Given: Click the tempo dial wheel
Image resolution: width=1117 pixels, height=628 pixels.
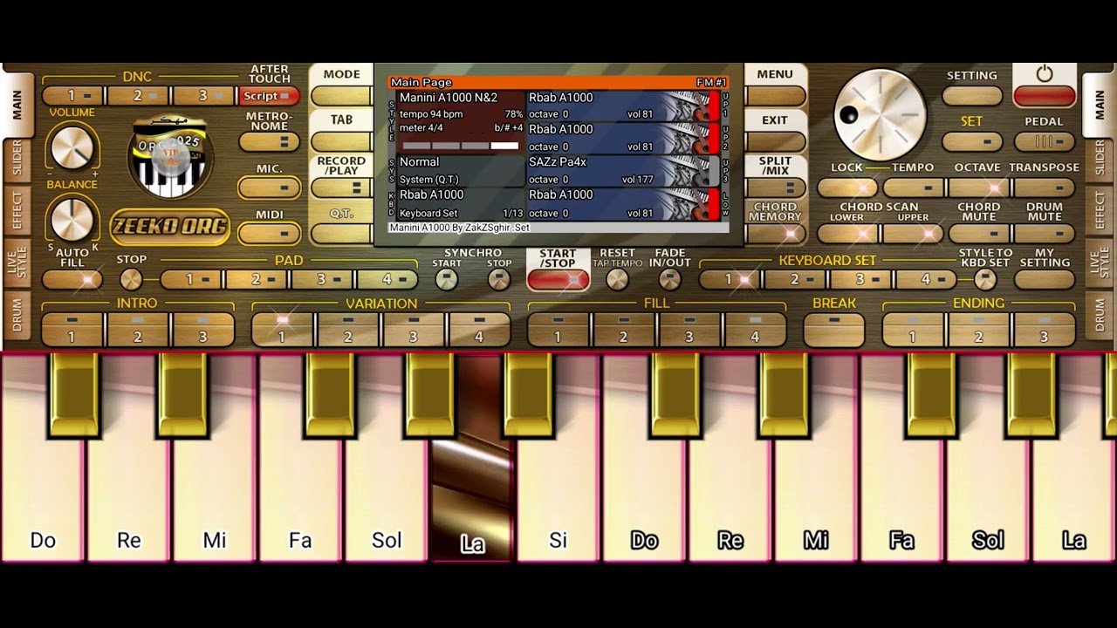Looking at the screenshot, I should pos(880,114).
